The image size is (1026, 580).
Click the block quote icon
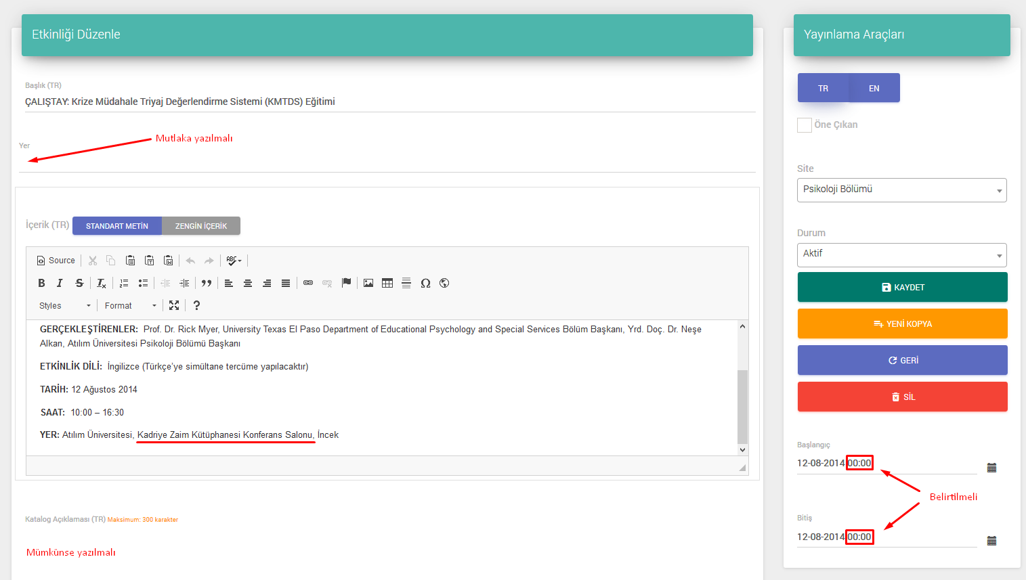207,283
